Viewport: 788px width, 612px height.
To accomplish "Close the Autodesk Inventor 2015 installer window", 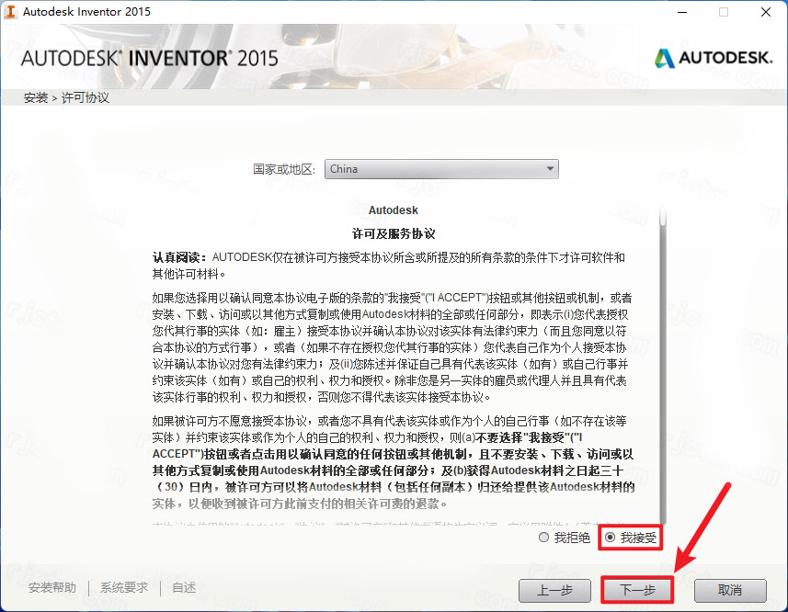I will pos(765,12).
